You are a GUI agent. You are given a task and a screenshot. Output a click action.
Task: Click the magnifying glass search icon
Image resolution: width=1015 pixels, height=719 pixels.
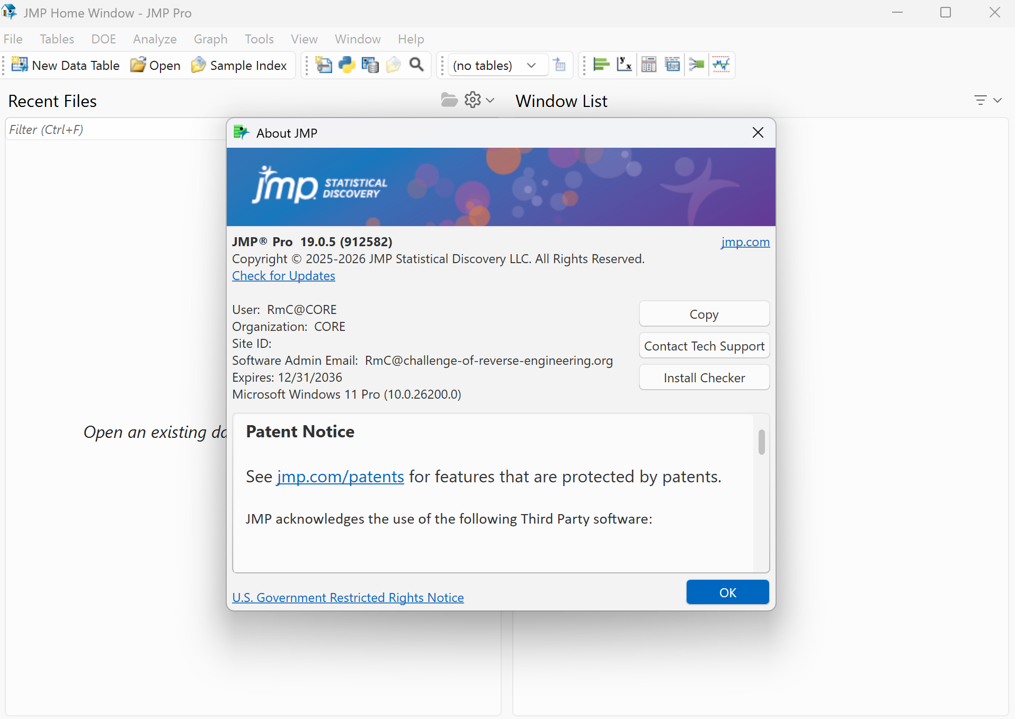tap(417, 65)
